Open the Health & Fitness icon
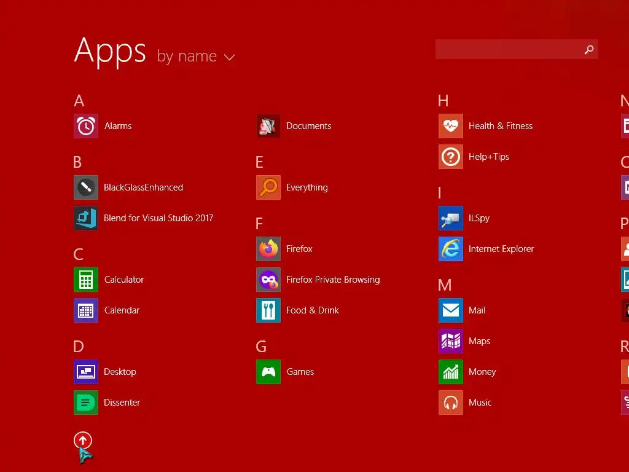This screenshot has height=472, width=629. tap(451, 126)
